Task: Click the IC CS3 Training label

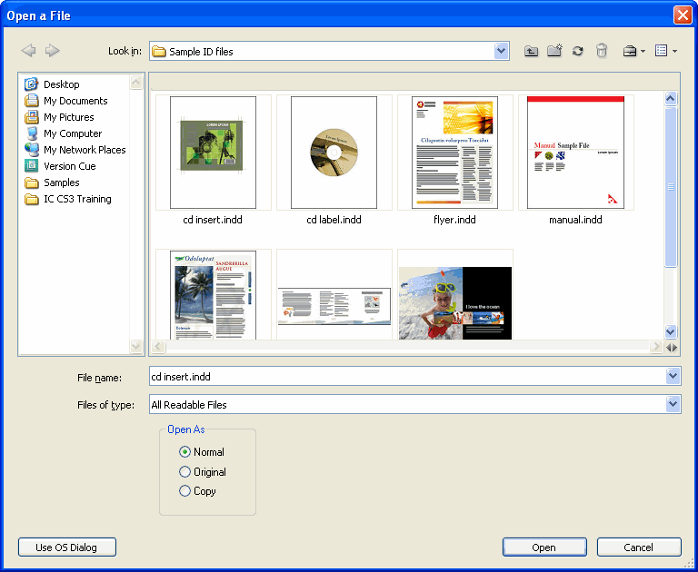Action: click(77, 199)
